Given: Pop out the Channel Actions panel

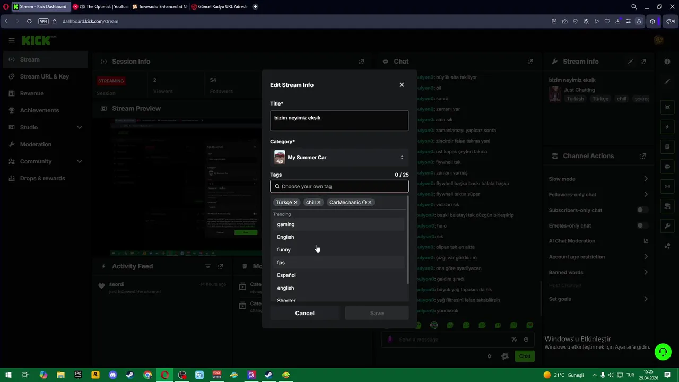Looking at the screenshot, I should tap(643, 156).
